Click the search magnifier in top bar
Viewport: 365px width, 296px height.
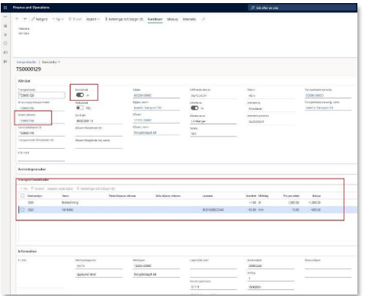(252, 8)
